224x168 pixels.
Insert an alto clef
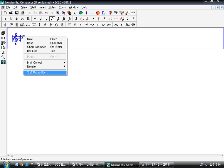17,25
